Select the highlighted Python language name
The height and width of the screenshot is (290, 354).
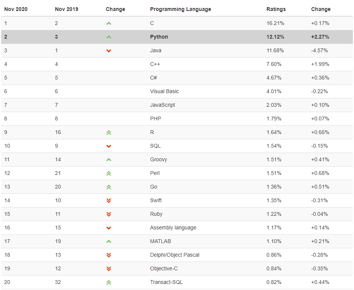tap(159, 37)
